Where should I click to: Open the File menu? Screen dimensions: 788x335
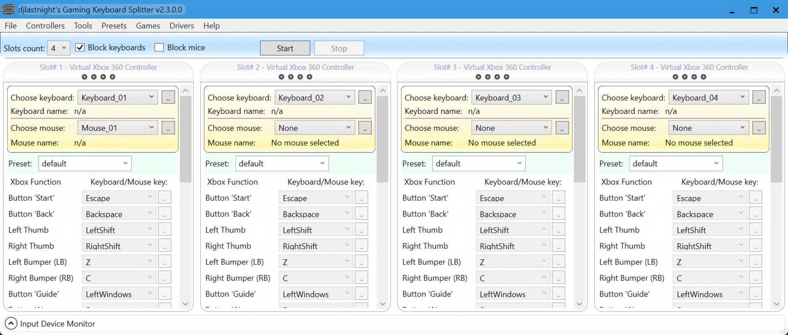point(11,26)
